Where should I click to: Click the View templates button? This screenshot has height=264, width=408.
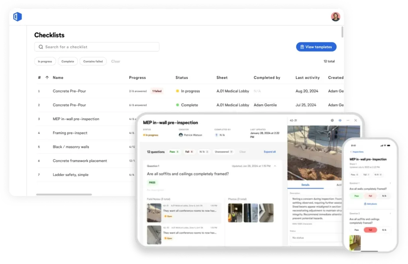(x=316, y=47)
